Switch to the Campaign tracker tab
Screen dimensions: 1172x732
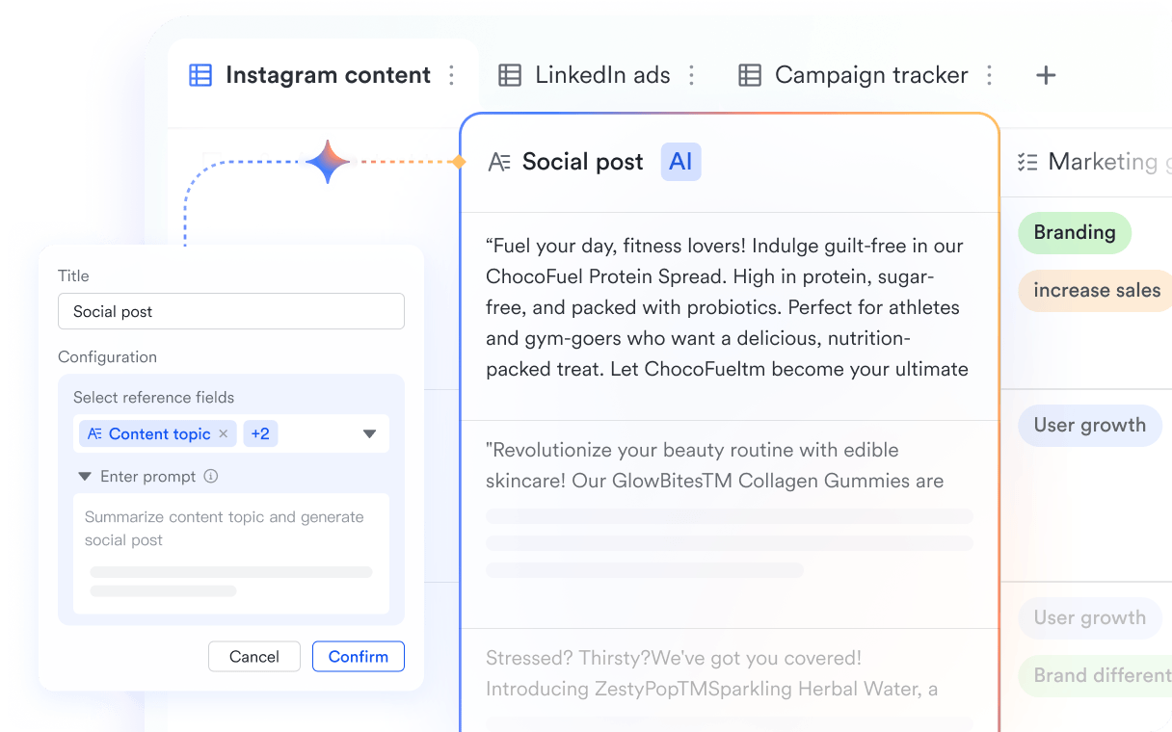point(871,75)
